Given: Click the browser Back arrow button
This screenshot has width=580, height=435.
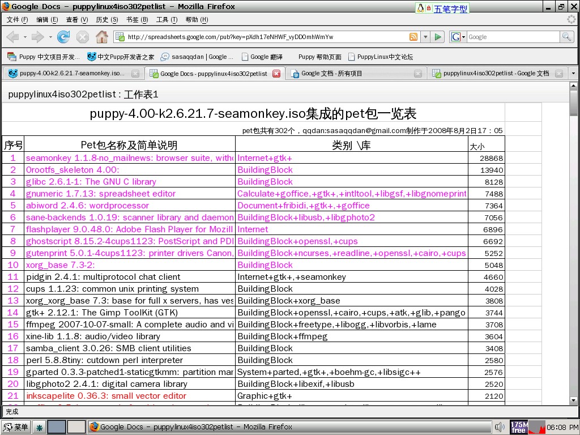Looking at the screenshot, I should (12, 37).
